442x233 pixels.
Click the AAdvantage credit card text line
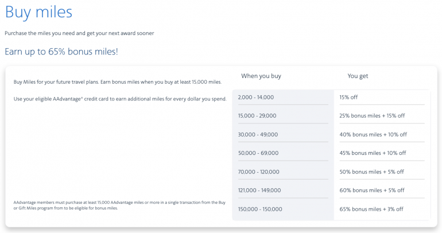(x=120, y=99)
